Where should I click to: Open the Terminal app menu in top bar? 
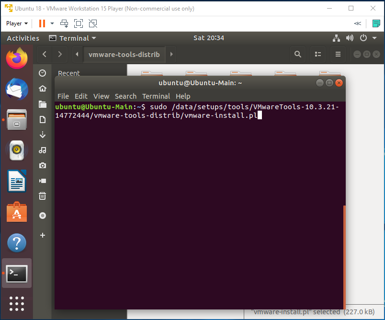pos(73,38)
